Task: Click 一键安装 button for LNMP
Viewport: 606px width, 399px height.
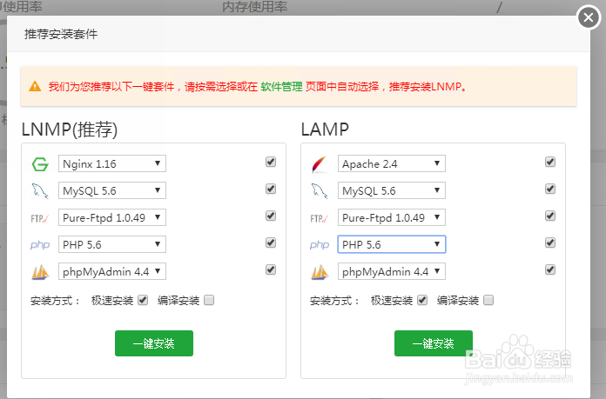Action: 154,343
